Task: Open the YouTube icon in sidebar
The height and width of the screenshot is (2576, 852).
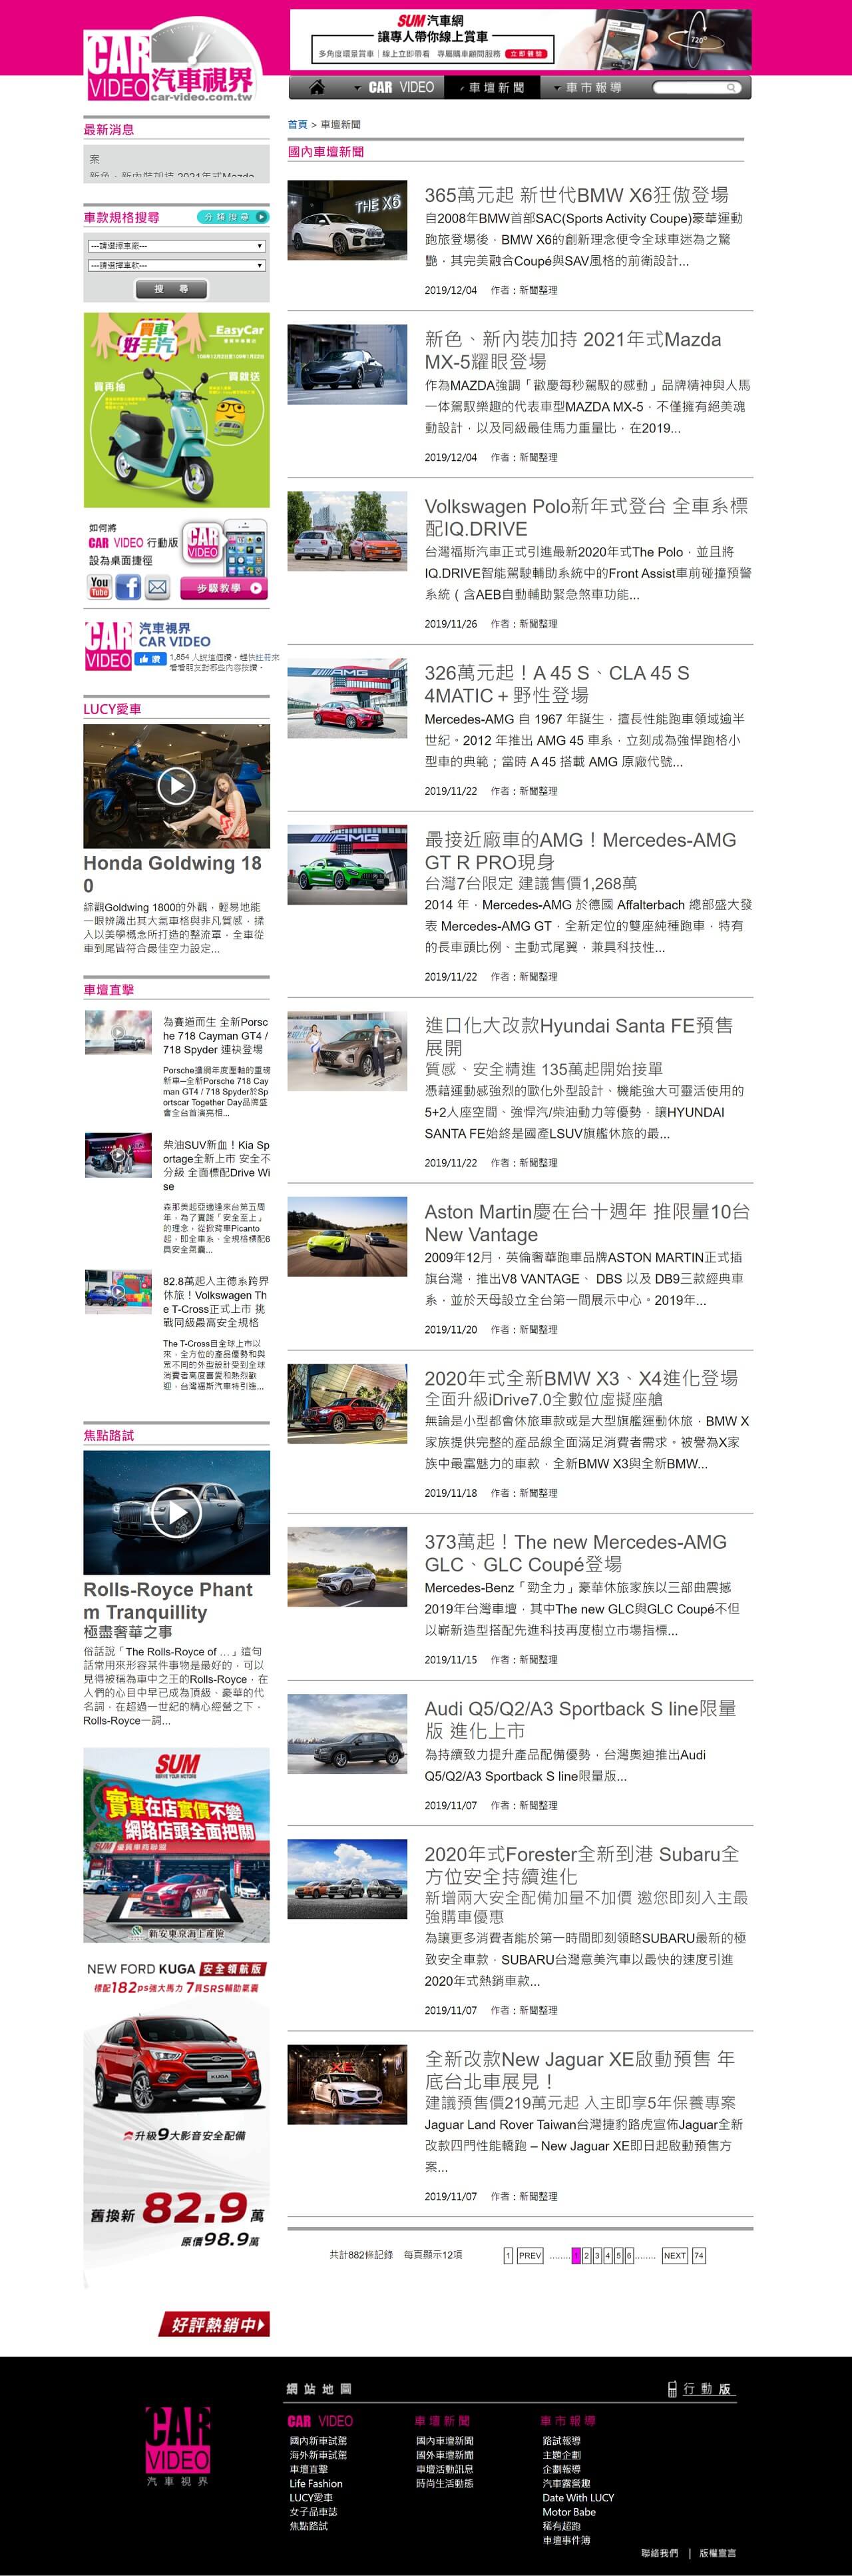Action: coord(100,586)
